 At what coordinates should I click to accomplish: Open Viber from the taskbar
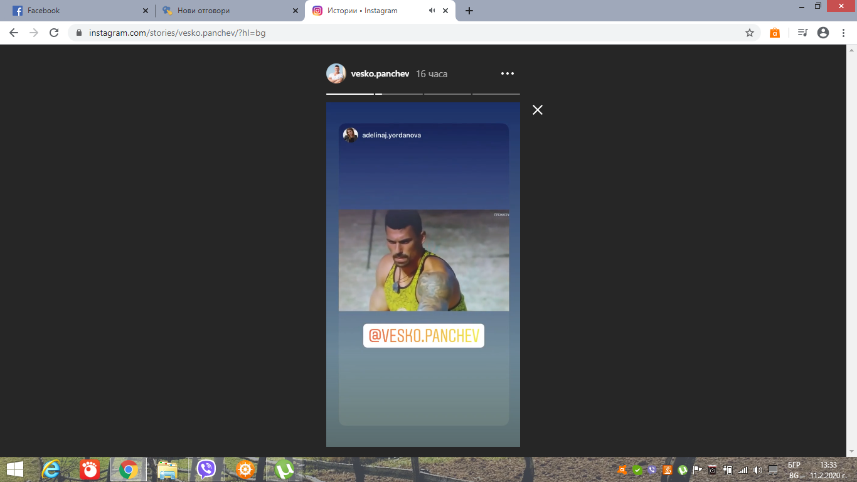[x=206, y=469]
